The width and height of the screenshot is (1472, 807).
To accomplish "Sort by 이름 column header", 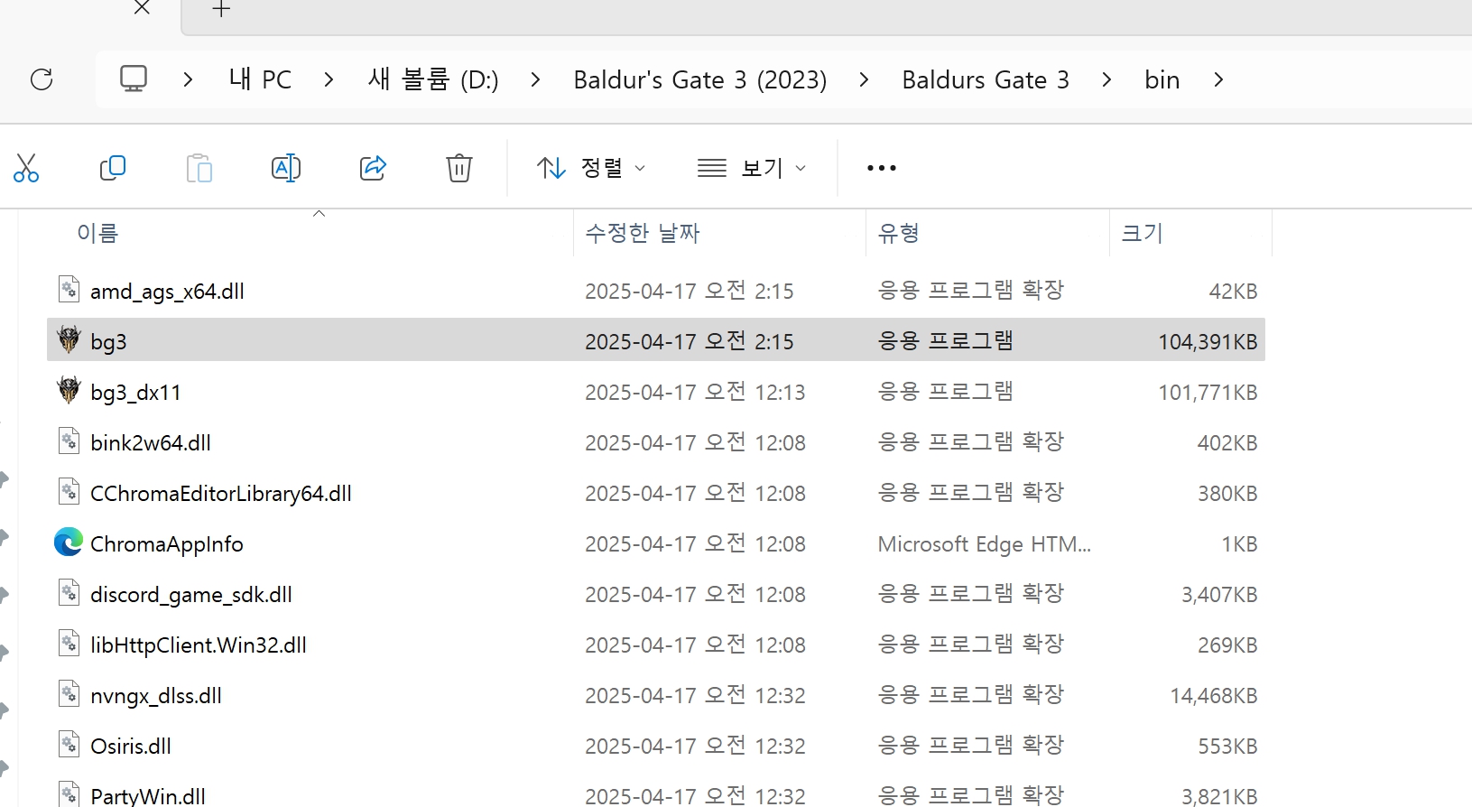I will coord(97,233).
